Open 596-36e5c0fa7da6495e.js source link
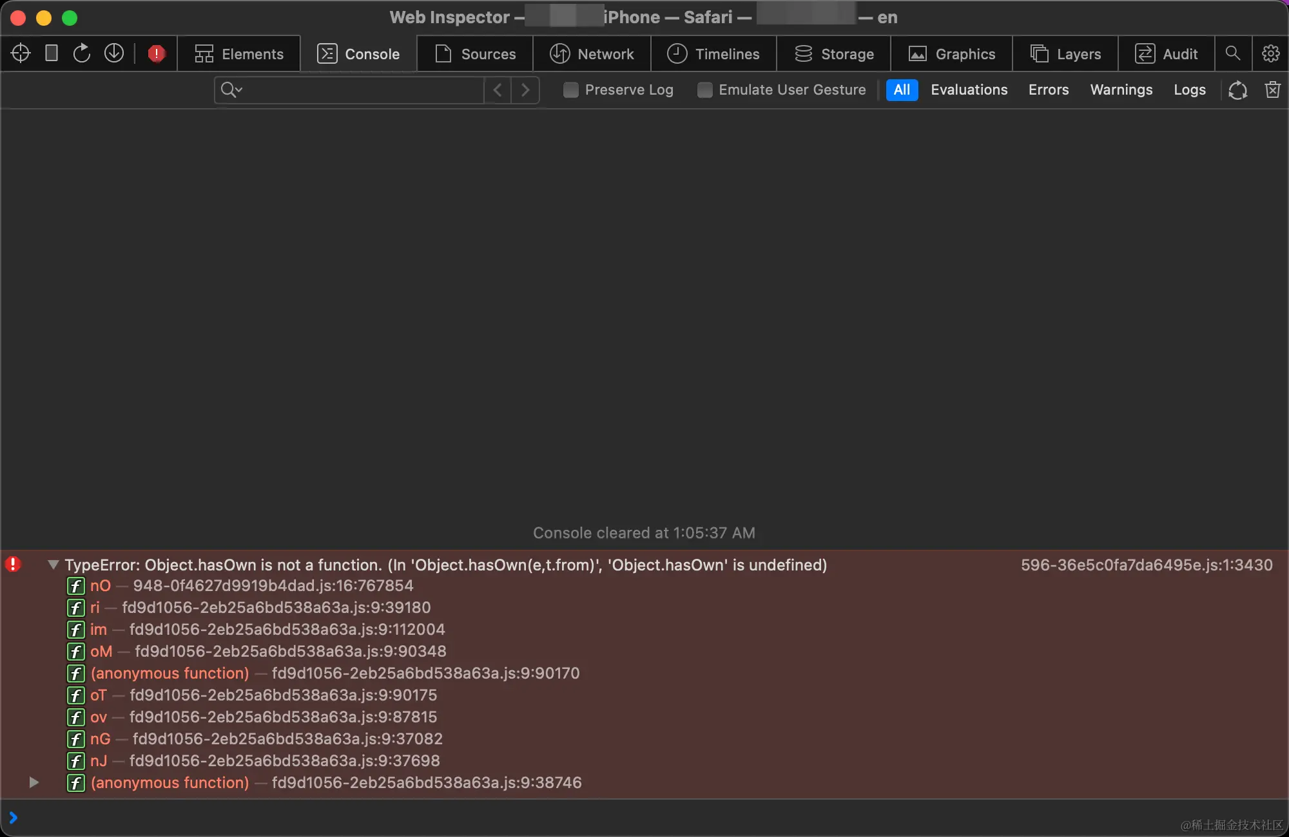Viewport: 1289px width, 837px height. (x=1147, y=565)
